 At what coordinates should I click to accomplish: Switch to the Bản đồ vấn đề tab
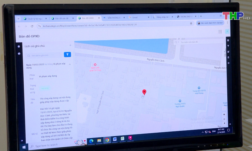coord(62,18)
